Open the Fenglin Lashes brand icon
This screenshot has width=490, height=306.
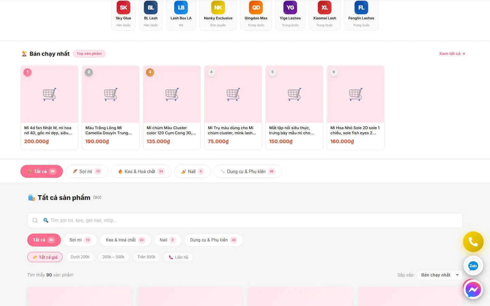coord(361,7)
